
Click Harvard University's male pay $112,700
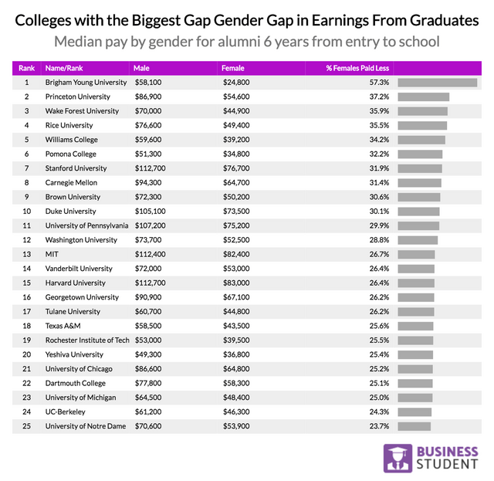(x=151, y=283)
